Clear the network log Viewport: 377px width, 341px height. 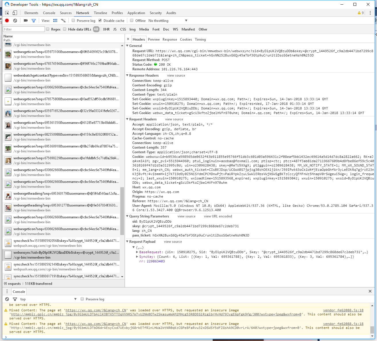coord(15,20)
